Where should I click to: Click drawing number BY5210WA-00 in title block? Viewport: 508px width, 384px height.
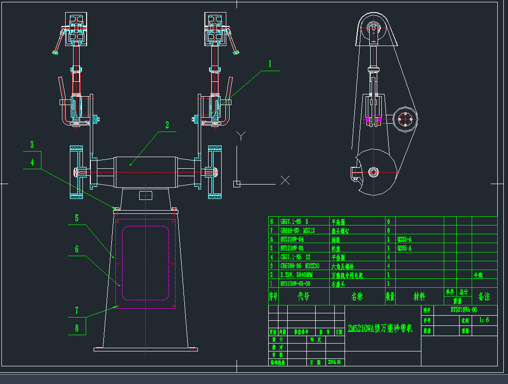pyautogui.click(x=463, y=310)
